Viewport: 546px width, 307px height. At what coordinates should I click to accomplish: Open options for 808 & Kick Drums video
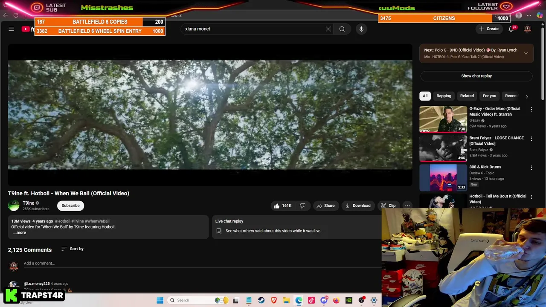531,168
